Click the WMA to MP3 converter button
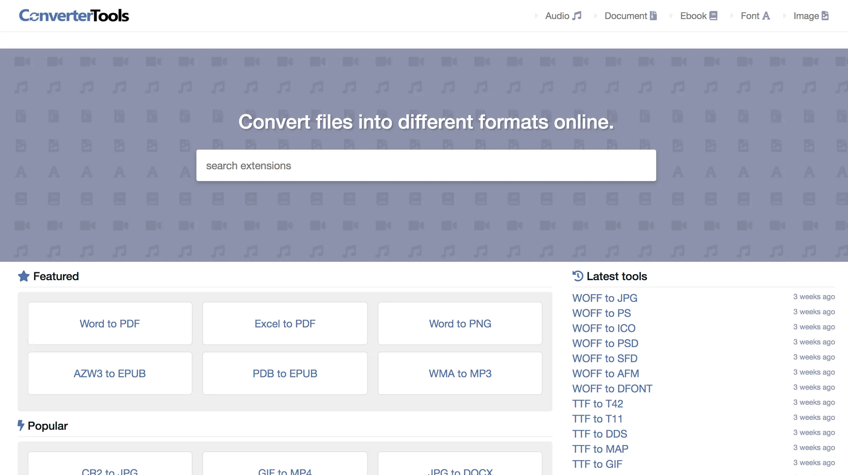This screenshot has height=475, width=848. pos(460,373)
